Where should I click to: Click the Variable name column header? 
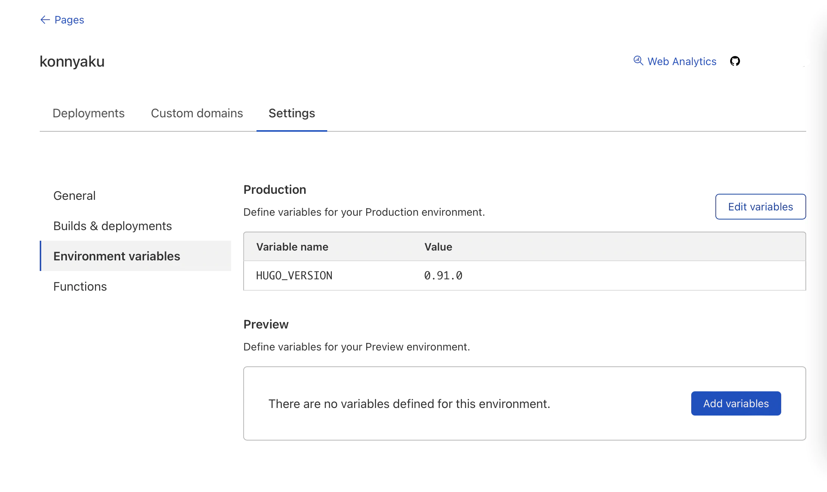(292, 247)
